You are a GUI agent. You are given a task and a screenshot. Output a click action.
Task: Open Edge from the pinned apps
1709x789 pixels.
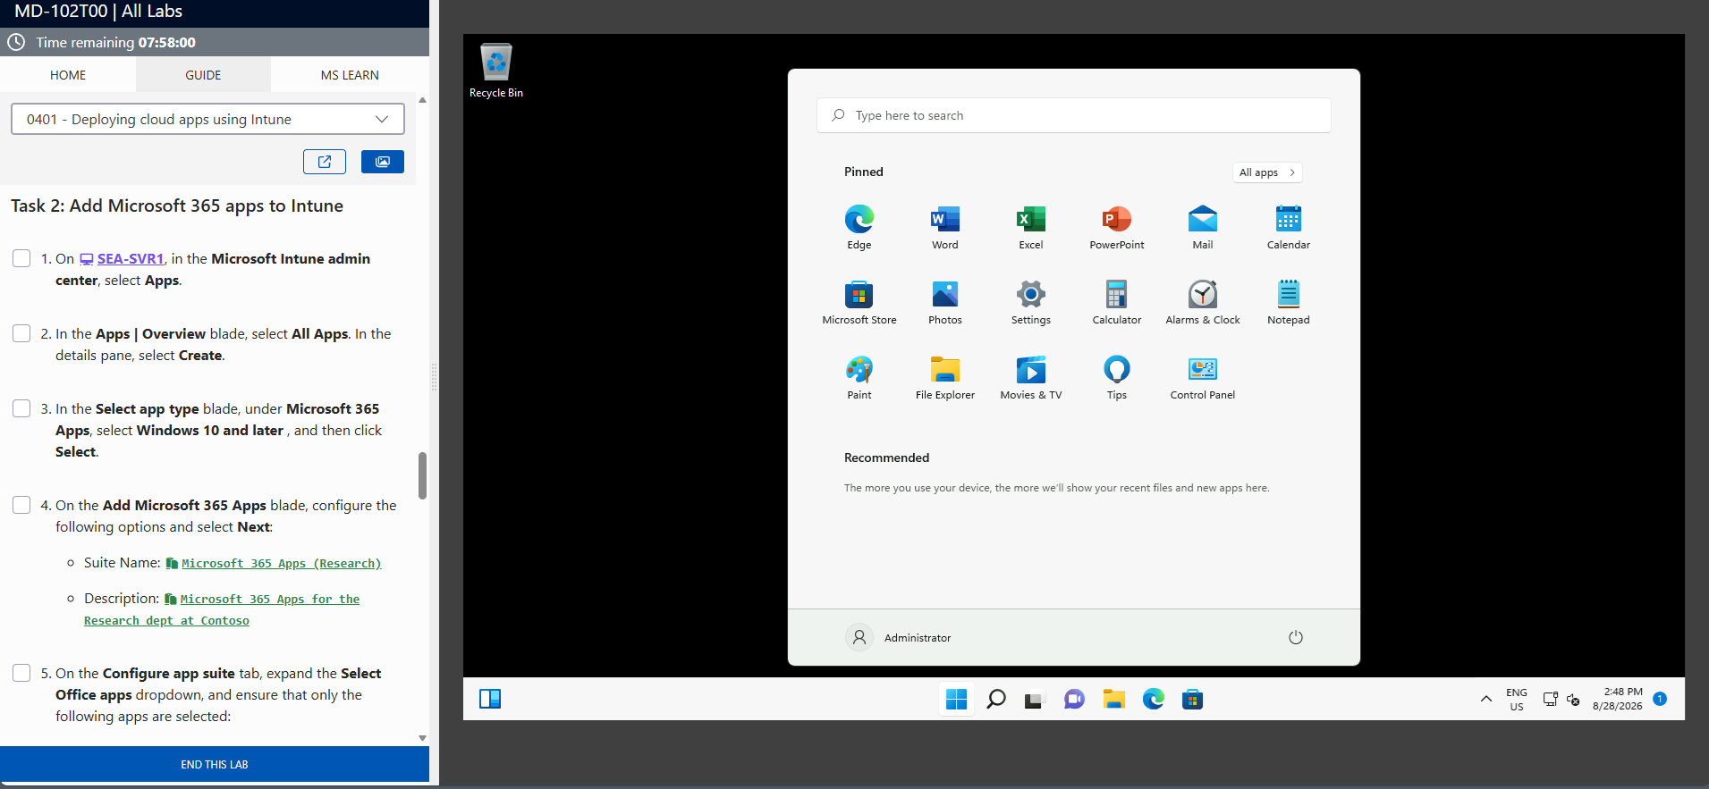859,227
